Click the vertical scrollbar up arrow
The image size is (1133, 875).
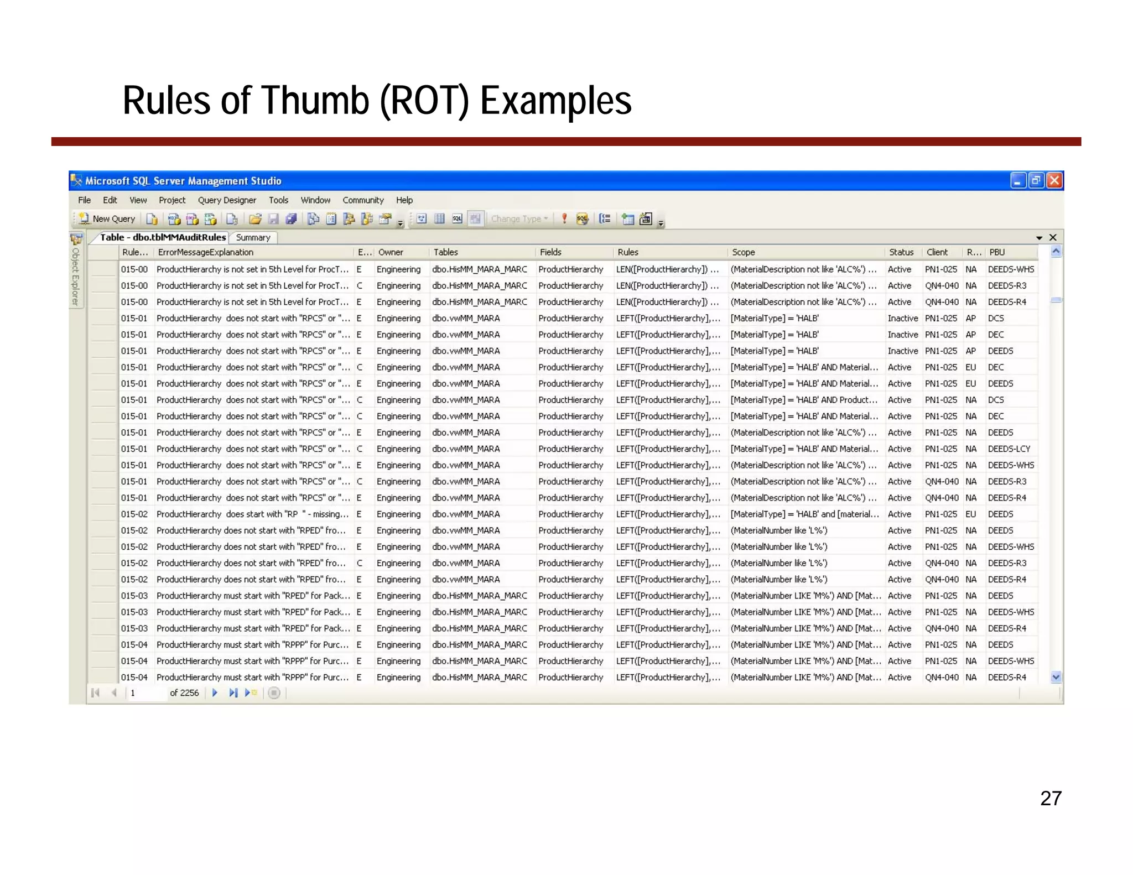point(1056,252)
